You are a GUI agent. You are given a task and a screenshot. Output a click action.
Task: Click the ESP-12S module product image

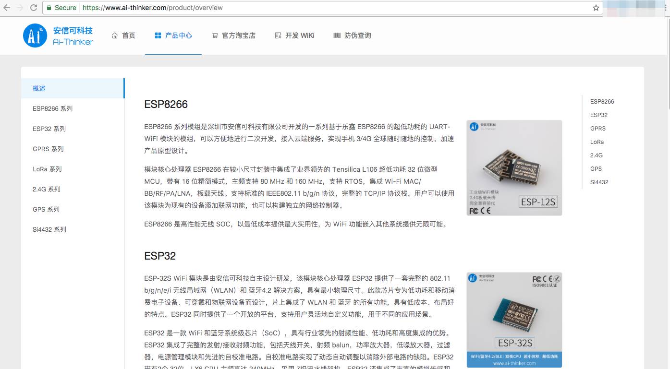coord(514,167)
